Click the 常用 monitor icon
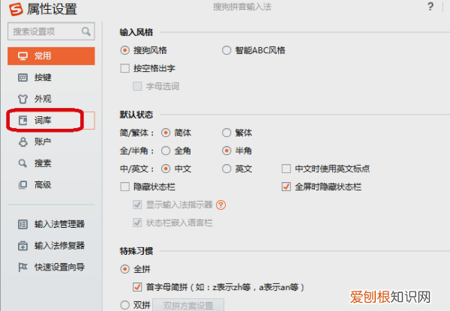This screenshot has height=311, width=450. click(22, 56)
